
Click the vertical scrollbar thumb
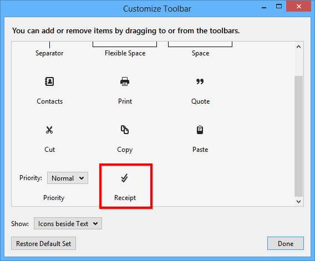click(299, 136)
